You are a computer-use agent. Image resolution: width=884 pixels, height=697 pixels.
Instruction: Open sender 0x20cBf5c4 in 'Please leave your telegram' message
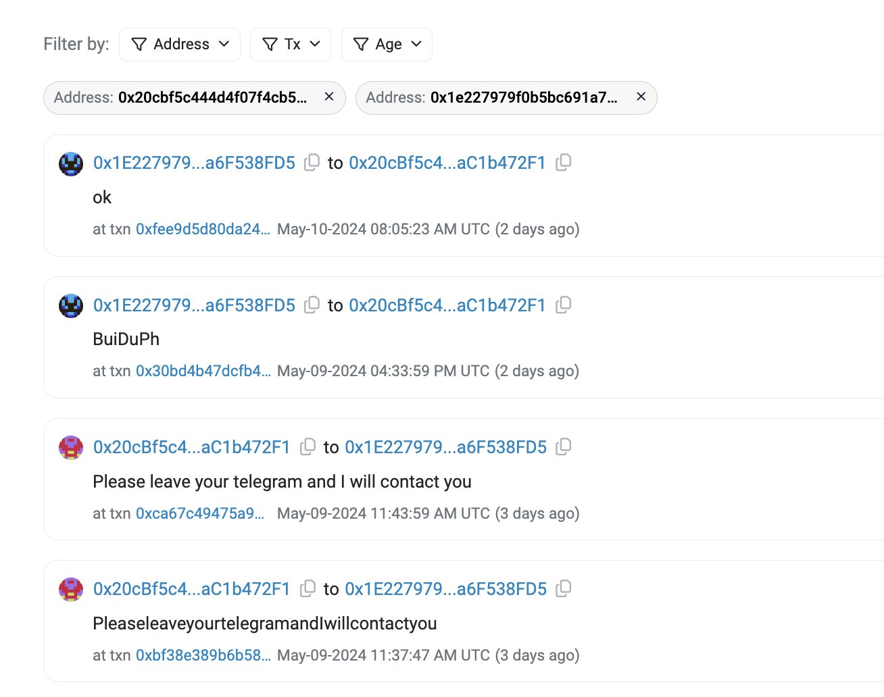point(191,447)
